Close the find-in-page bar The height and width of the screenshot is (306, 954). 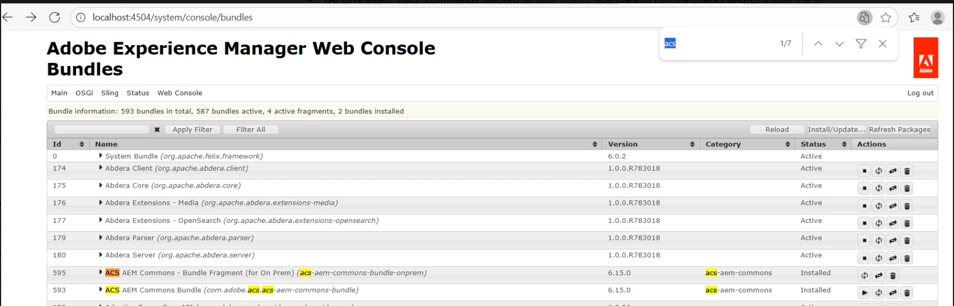882,43
